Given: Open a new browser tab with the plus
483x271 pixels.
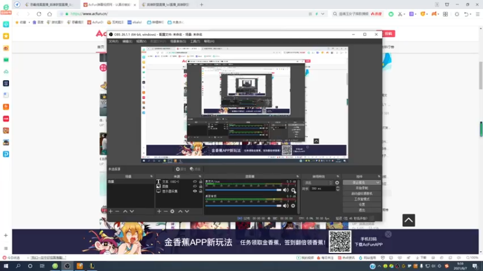Looking at the screenshot, I should coord(202,5).
